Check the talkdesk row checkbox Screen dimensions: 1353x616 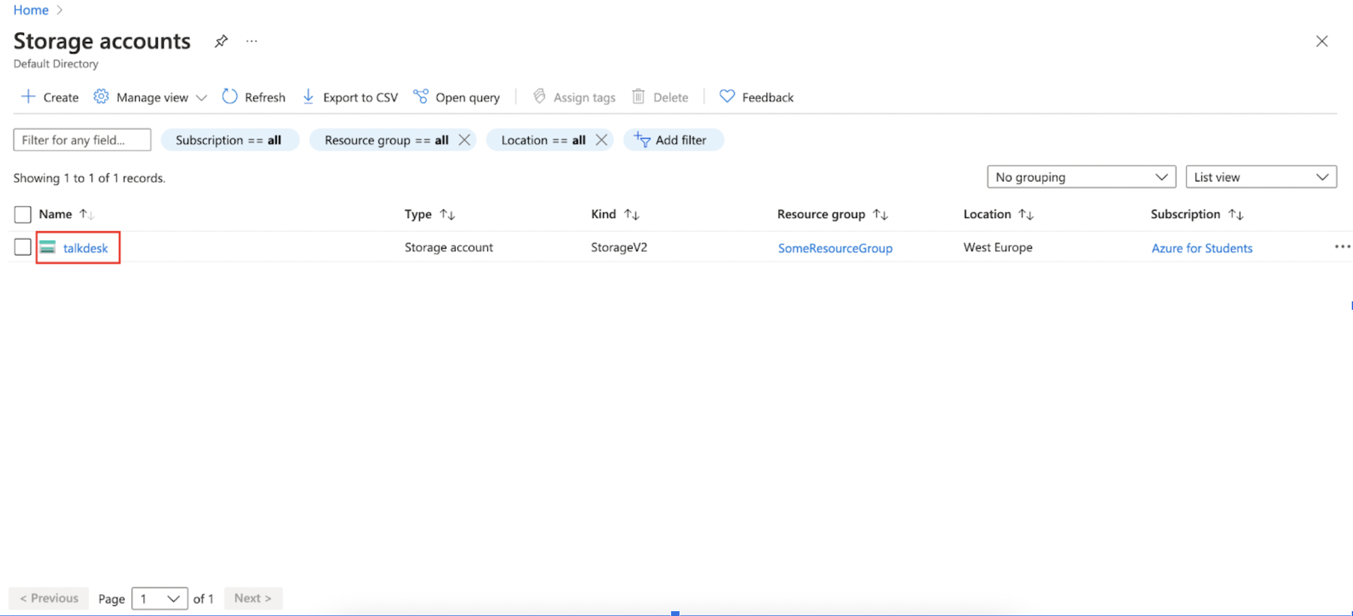[22, 247]
